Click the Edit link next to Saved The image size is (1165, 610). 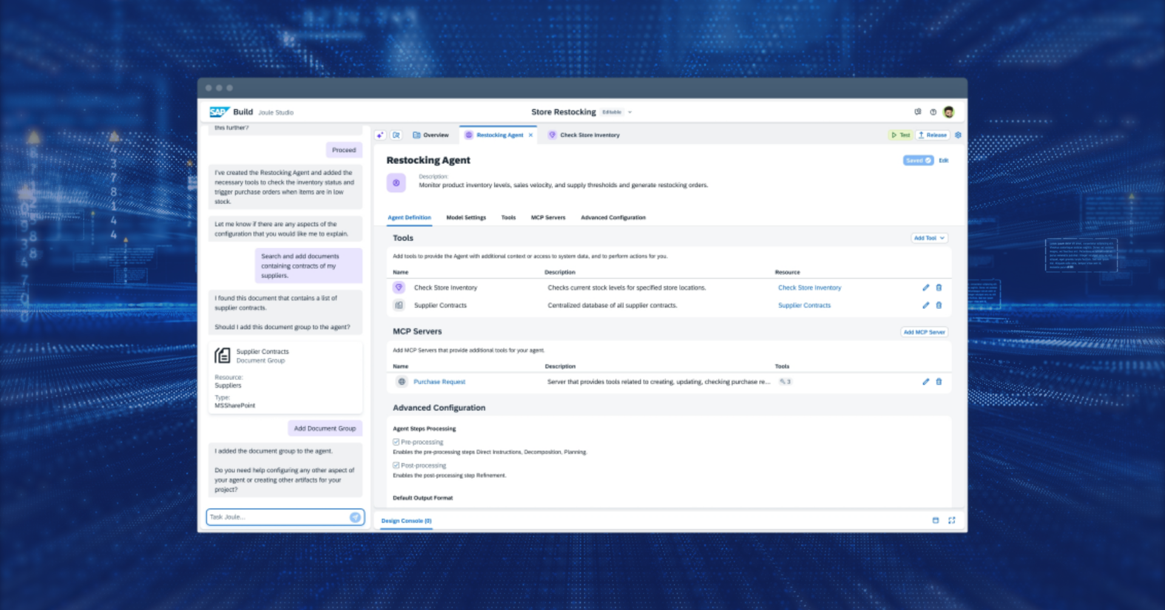(944, 160)
